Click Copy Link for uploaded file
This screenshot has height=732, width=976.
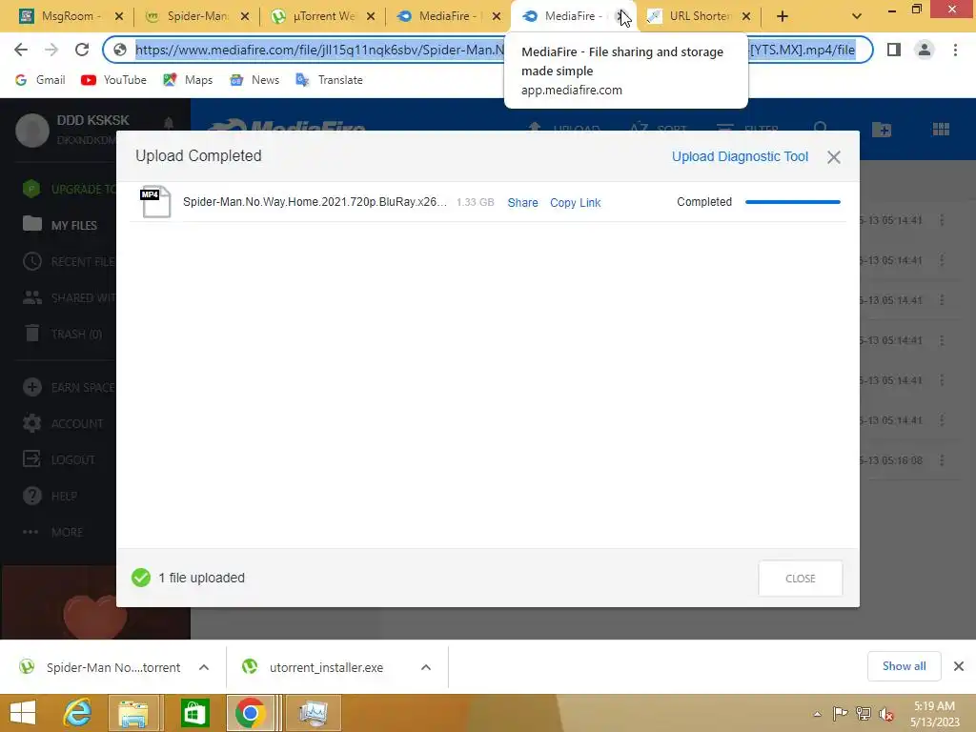point(575,202)
